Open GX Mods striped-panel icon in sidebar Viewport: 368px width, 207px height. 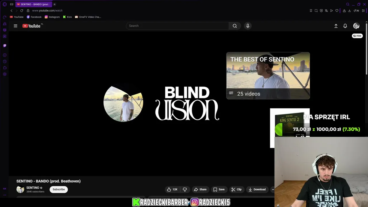[5, 30]
